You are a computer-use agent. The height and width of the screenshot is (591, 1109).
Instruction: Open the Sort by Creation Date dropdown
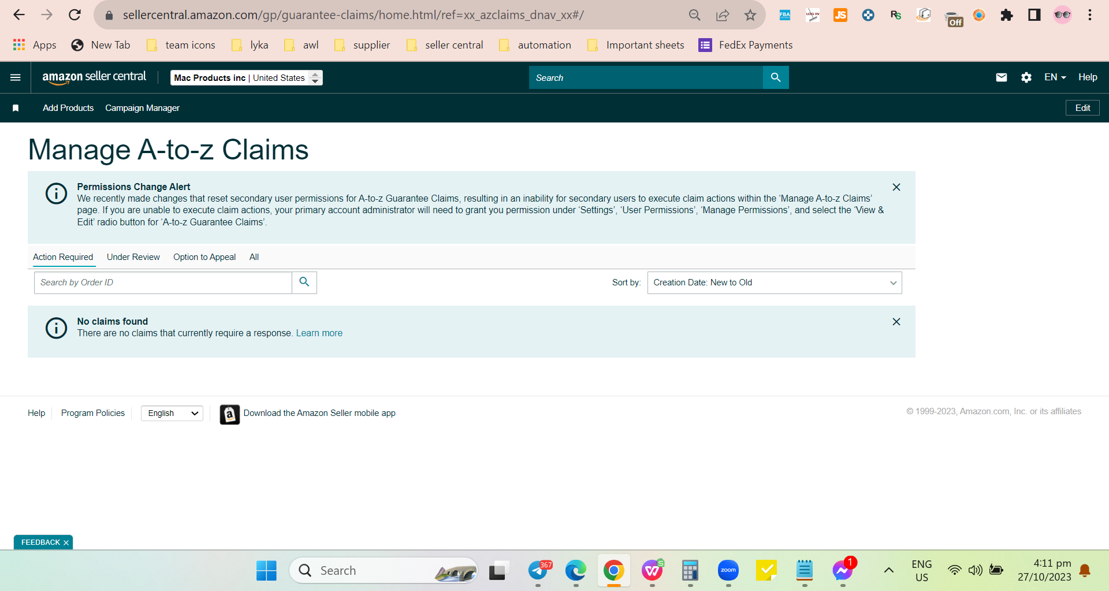click(x=775, y=283)
